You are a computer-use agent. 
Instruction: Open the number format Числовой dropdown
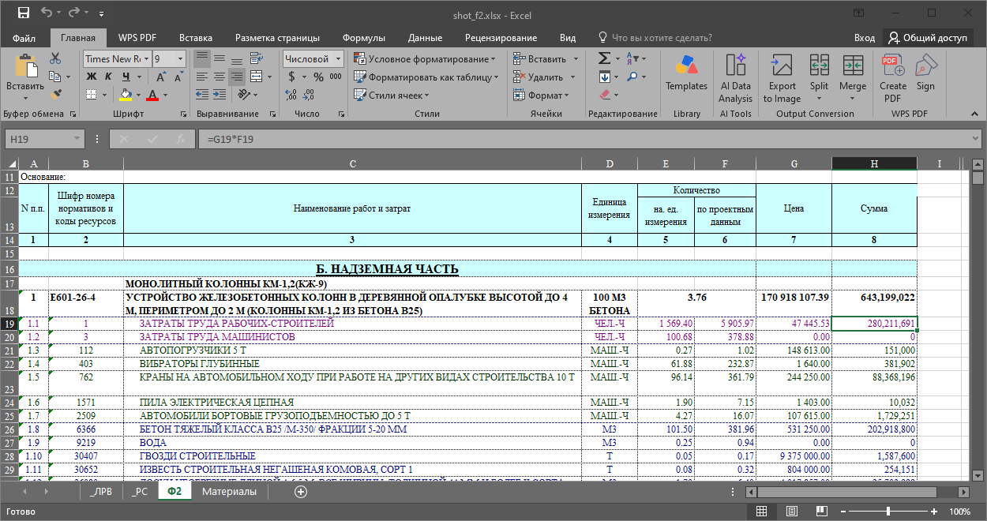pyautogui.click(x=339, y=59)
